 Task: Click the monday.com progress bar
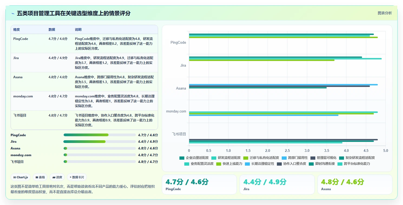point(100,155)
